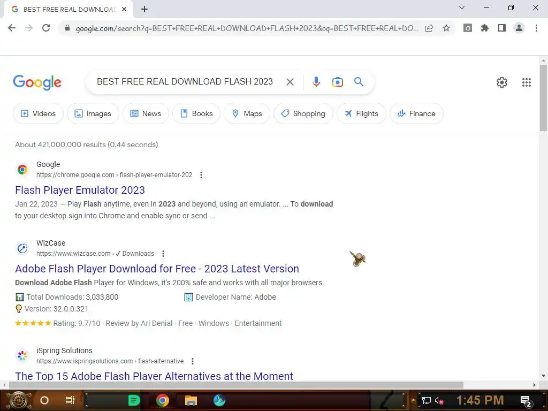Switch to Flights results
This screenshot has height=411, width=548.
(x=361, y=113)
